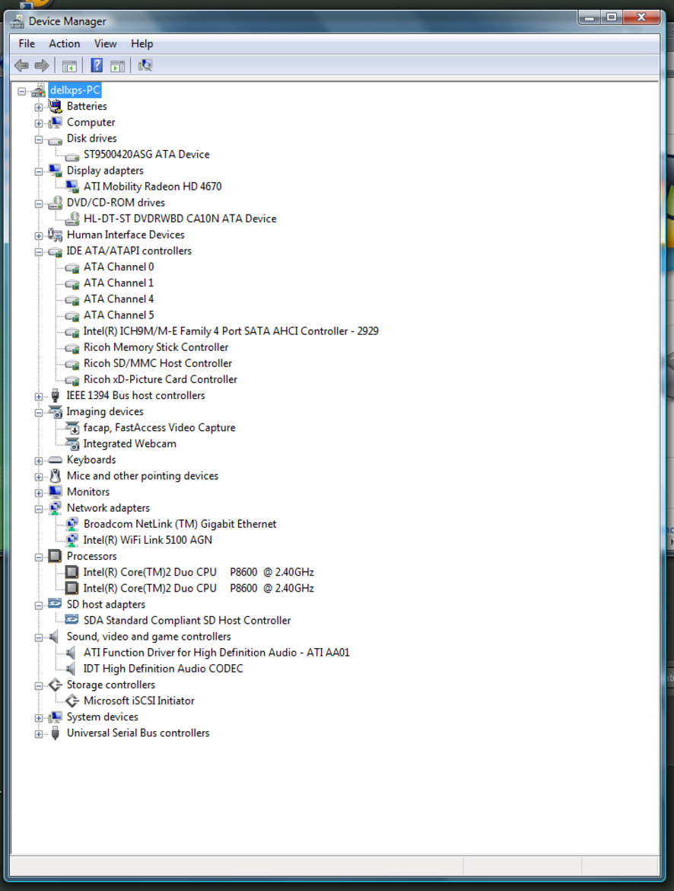Expand the Human Interface Devices node
The height and width of the screenshot is (891, 674).
(39, 235)
